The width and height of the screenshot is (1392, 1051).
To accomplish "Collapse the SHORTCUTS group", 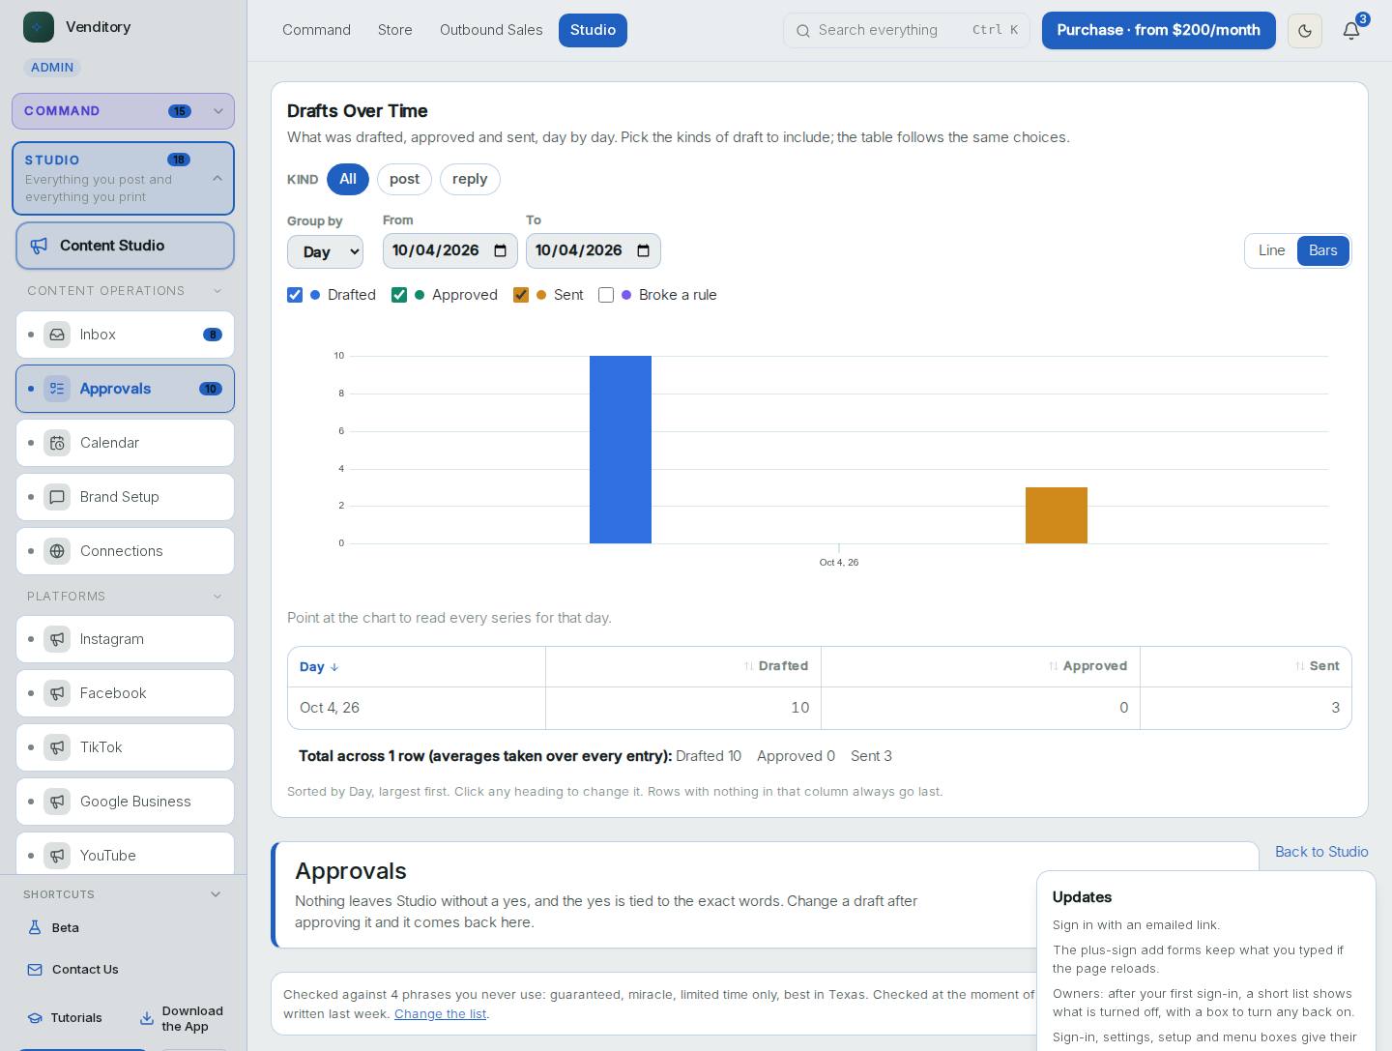I will (123, 894).
